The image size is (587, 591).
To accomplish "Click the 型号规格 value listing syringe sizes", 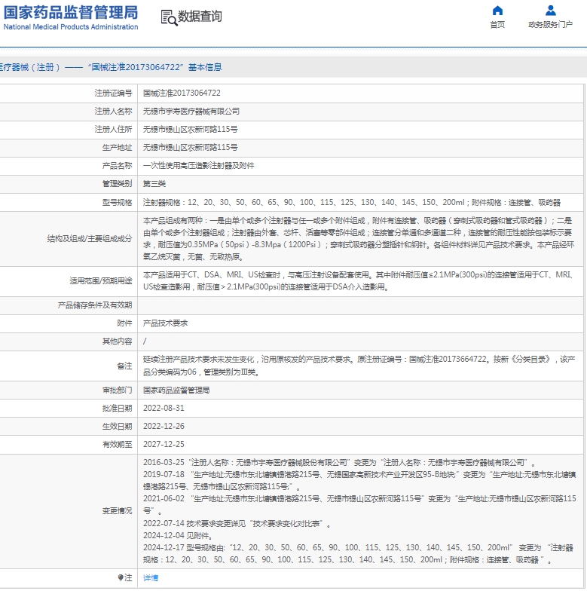I will (x=351, y=202).
